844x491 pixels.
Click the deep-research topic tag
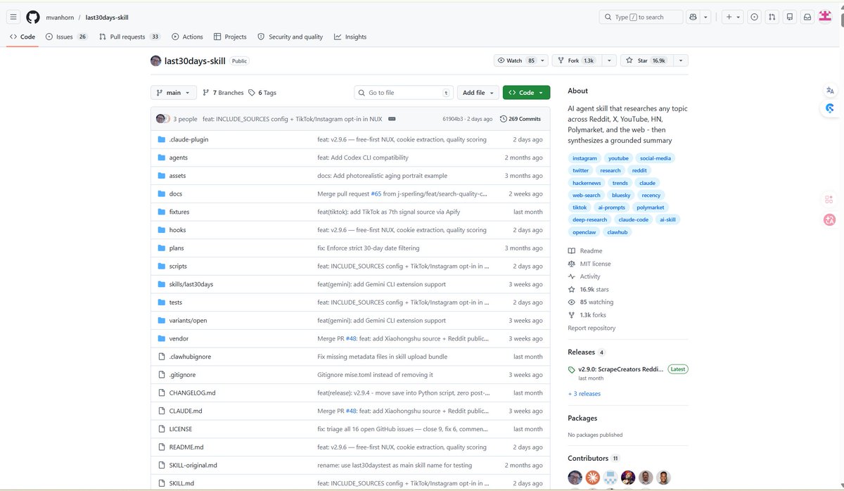[589, 219]
